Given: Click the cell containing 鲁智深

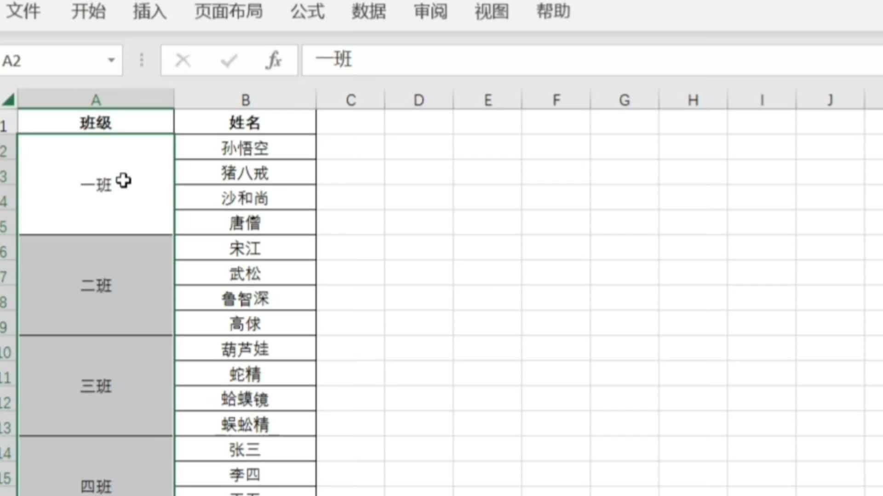Looking at the screenshot, I should tap(245, 299).
